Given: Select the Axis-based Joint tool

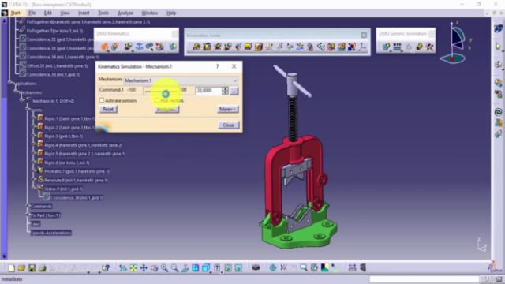Looking at the screenshot, I should [x=362, y=47].
